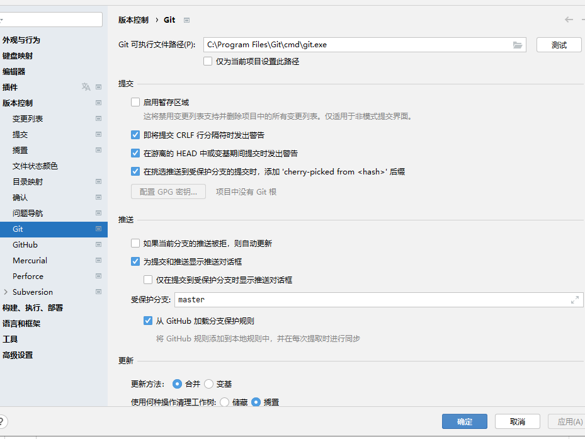Click the settings search box in sidebar
The height and width of the screenshot is (439, 585).
52,20
